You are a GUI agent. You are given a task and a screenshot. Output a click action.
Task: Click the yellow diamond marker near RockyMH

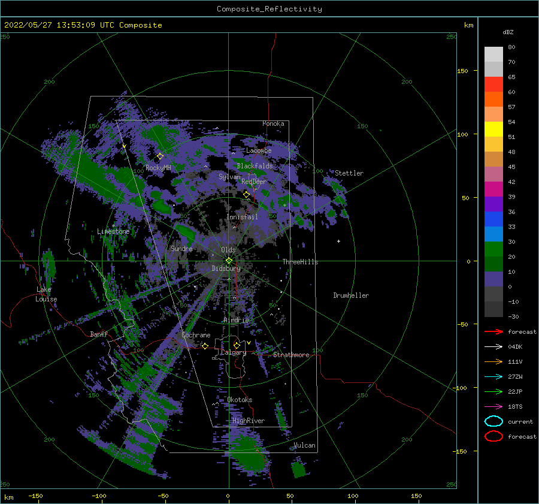160,156
